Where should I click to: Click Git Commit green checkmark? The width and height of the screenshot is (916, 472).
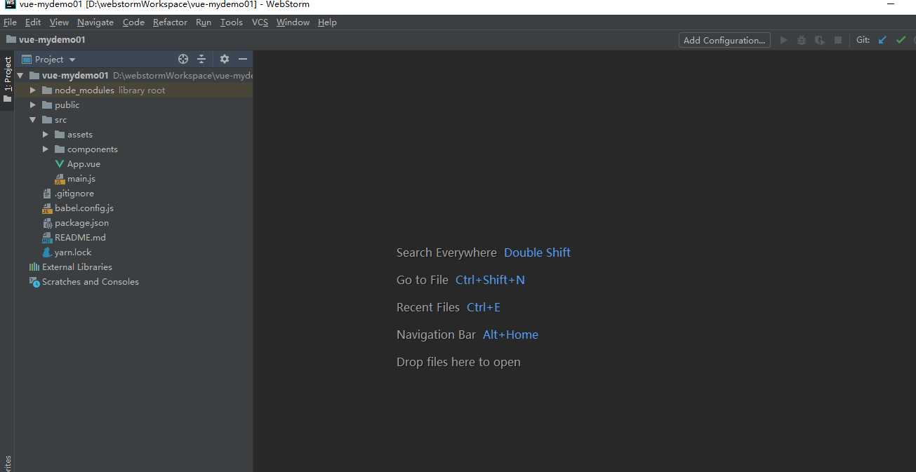tap(901, 40)
